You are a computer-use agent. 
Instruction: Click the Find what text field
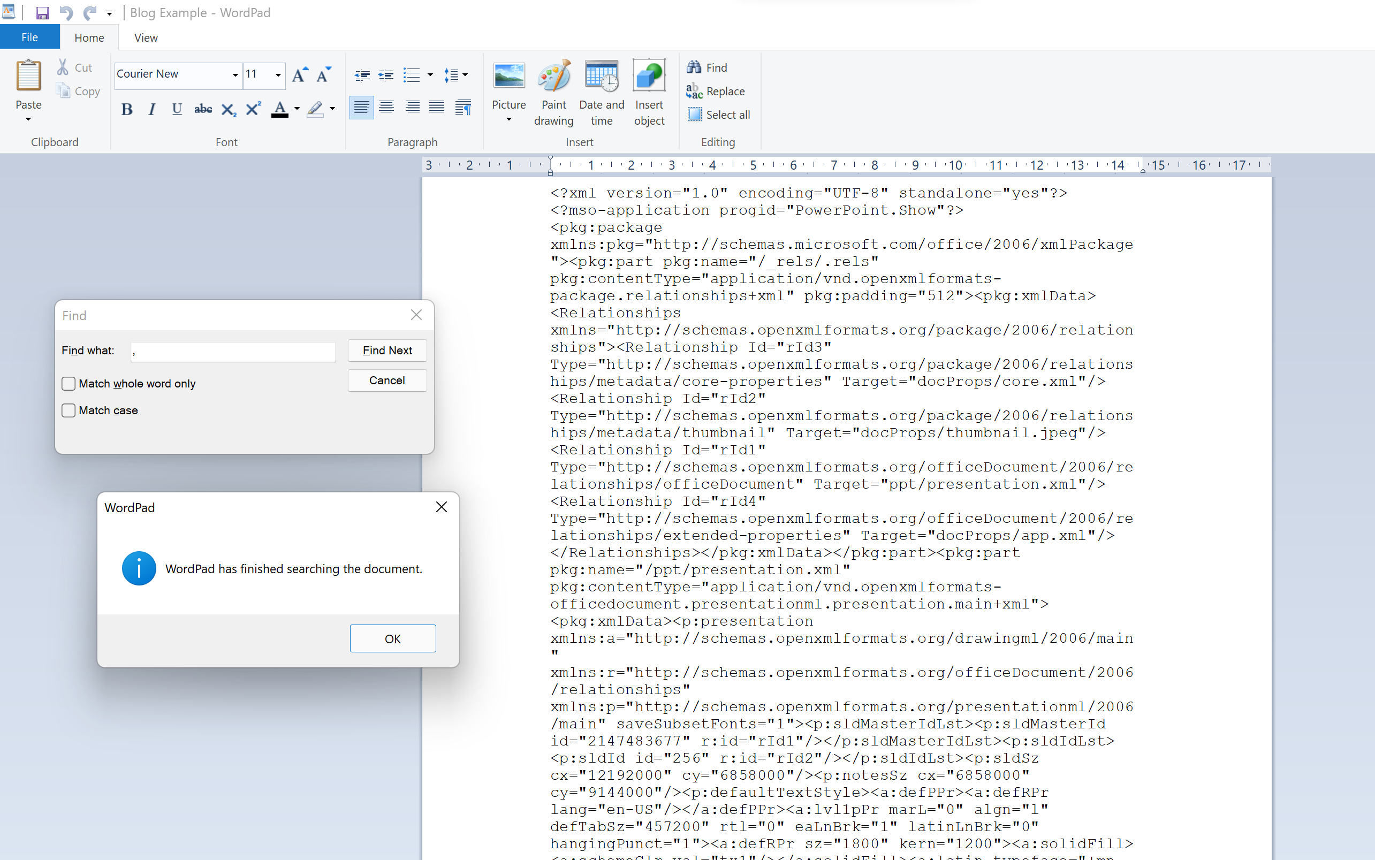pos(233,352)
